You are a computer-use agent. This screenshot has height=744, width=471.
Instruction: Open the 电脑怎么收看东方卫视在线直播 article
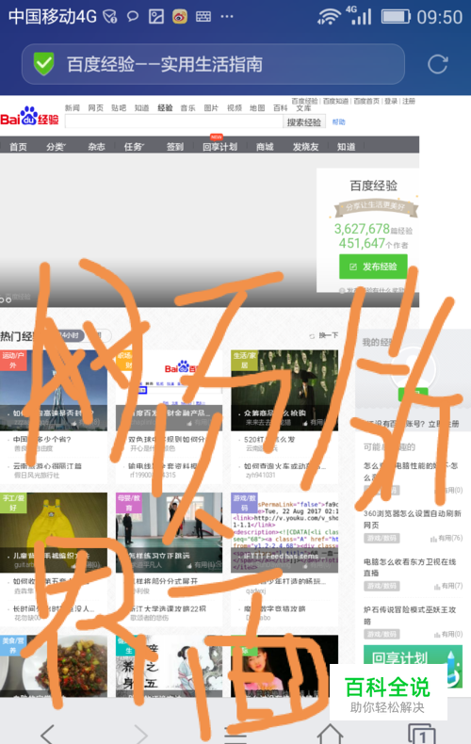tap(410, 567)
